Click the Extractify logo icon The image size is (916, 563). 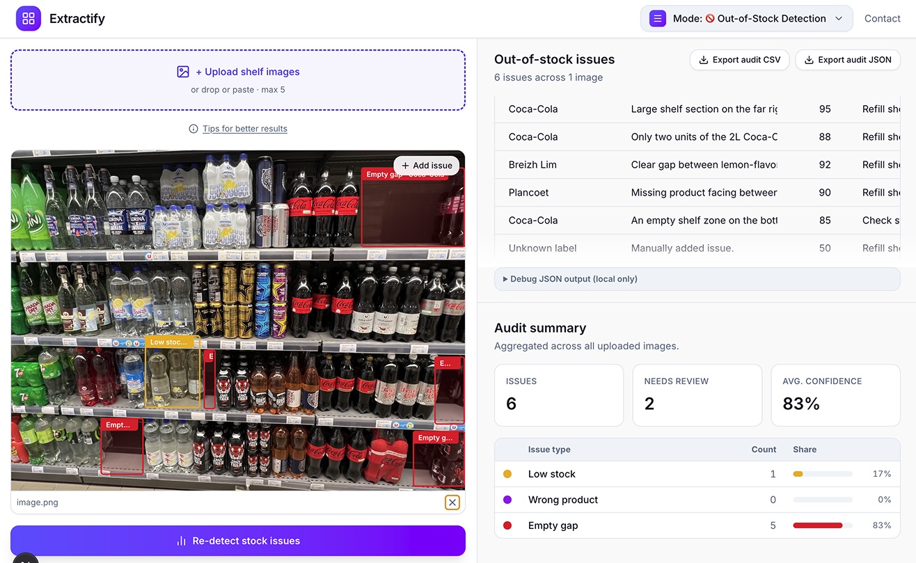29,19
